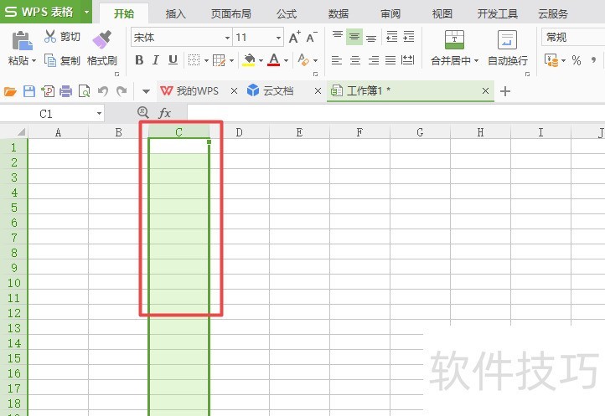Apply the yellow fill color bucket
The width and height of the screenshot is (605, 416).
[x=249, y=60]
